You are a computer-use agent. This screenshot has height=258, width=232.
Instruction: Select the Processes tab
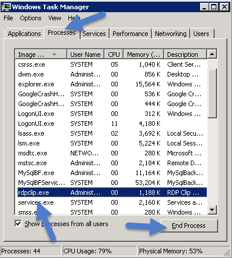point(61,32)
